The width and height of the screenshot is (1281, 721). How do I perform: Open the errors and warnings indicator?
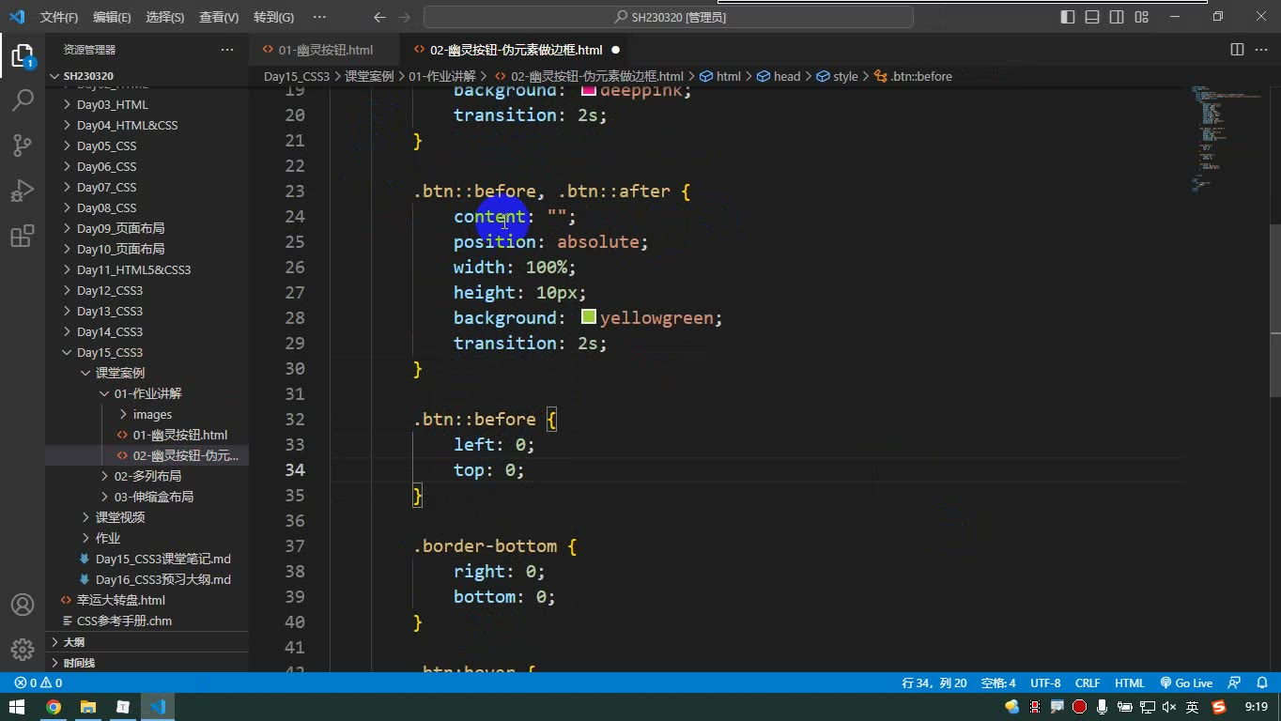39,683
